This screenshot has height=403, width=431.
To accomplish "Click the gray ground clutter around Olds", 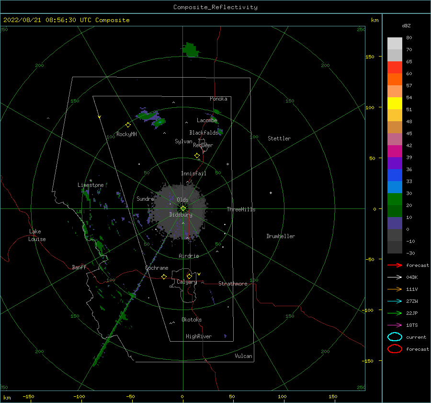I will (x=179, y=210).
